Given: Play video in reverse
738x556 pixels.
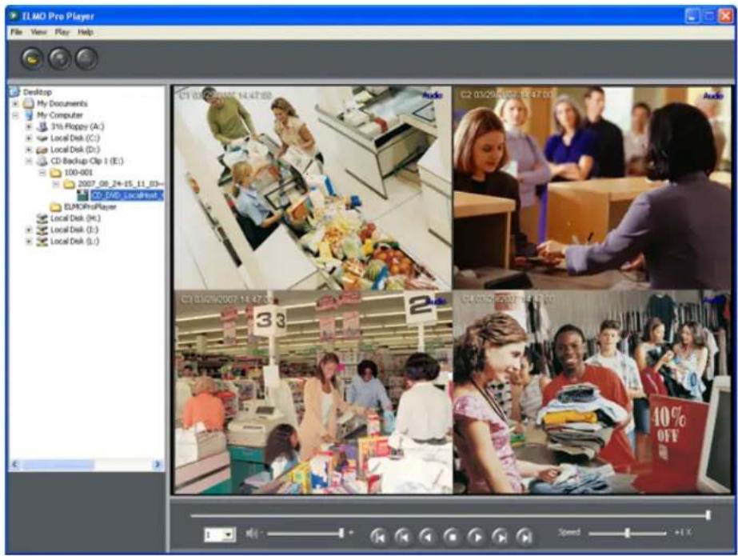Looking at the screenshot, I should 427,536.
